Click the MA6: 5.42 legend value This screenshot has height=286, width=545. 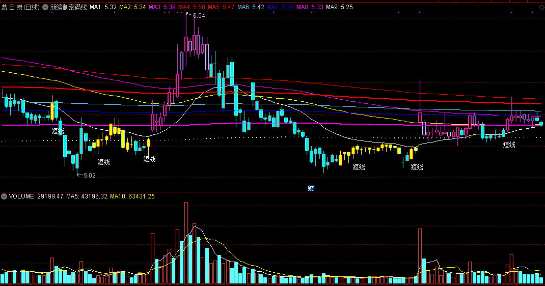tap(251, 7)
